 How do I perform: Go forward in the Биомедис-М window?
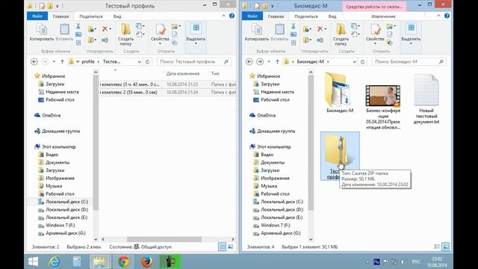pos(260,61)
